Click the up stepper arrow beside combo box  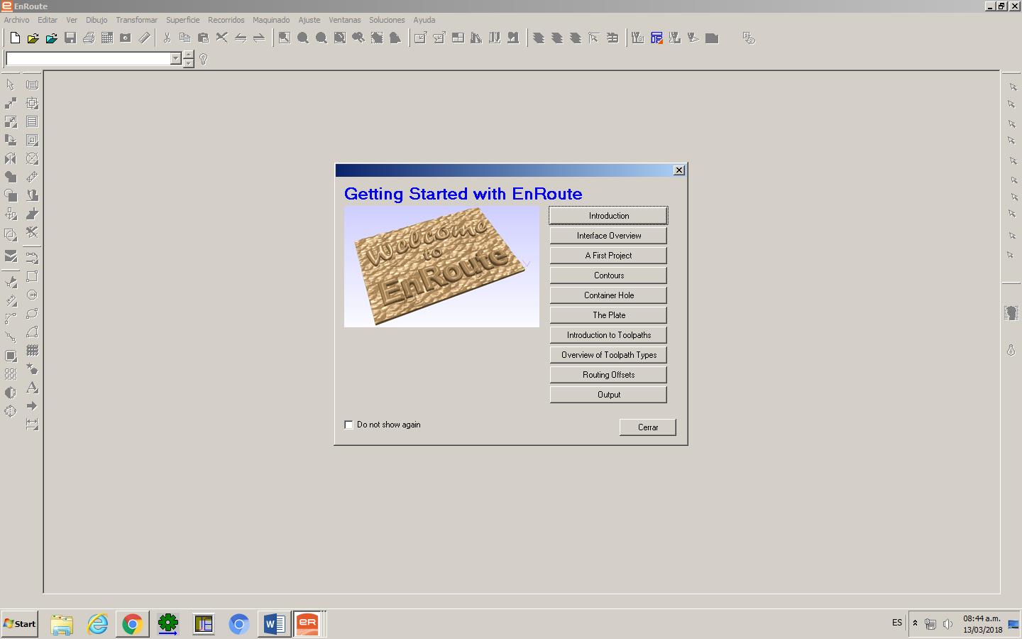click(188, 55)
